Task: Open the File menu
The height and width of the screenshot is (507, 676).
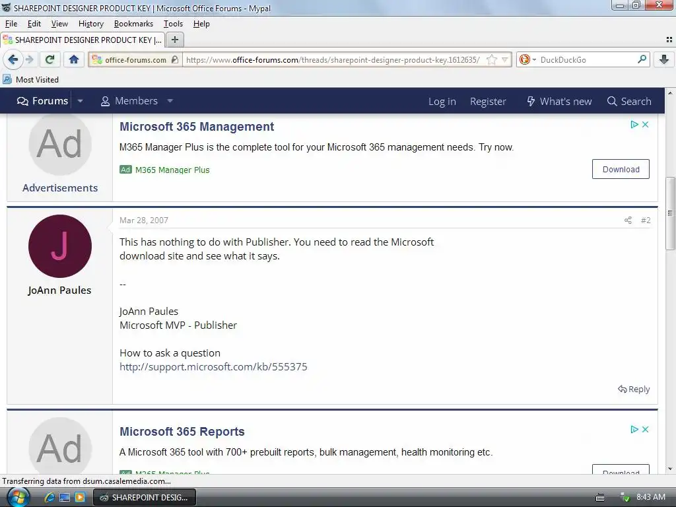Action: tap(11, 24)
